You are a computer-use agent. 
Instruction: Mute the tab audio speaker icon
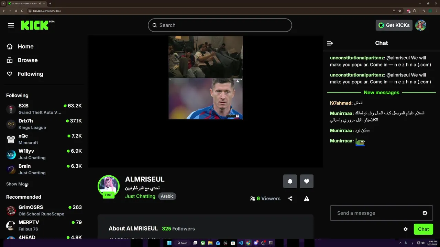[40, 3]
